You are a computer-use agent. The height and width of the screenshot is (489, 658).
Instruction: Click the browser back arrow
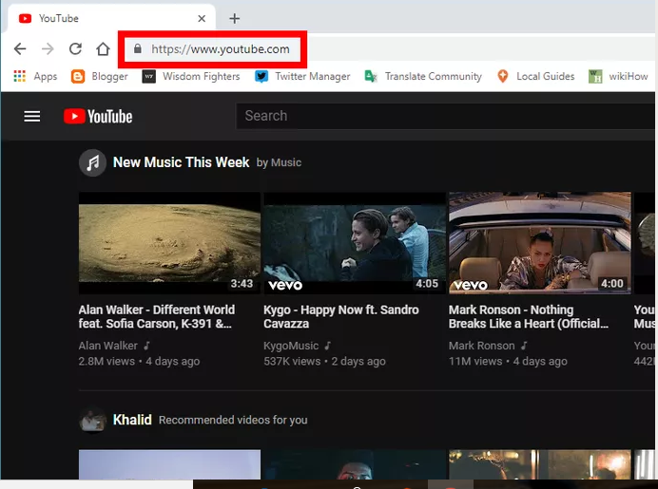point(20,49)
